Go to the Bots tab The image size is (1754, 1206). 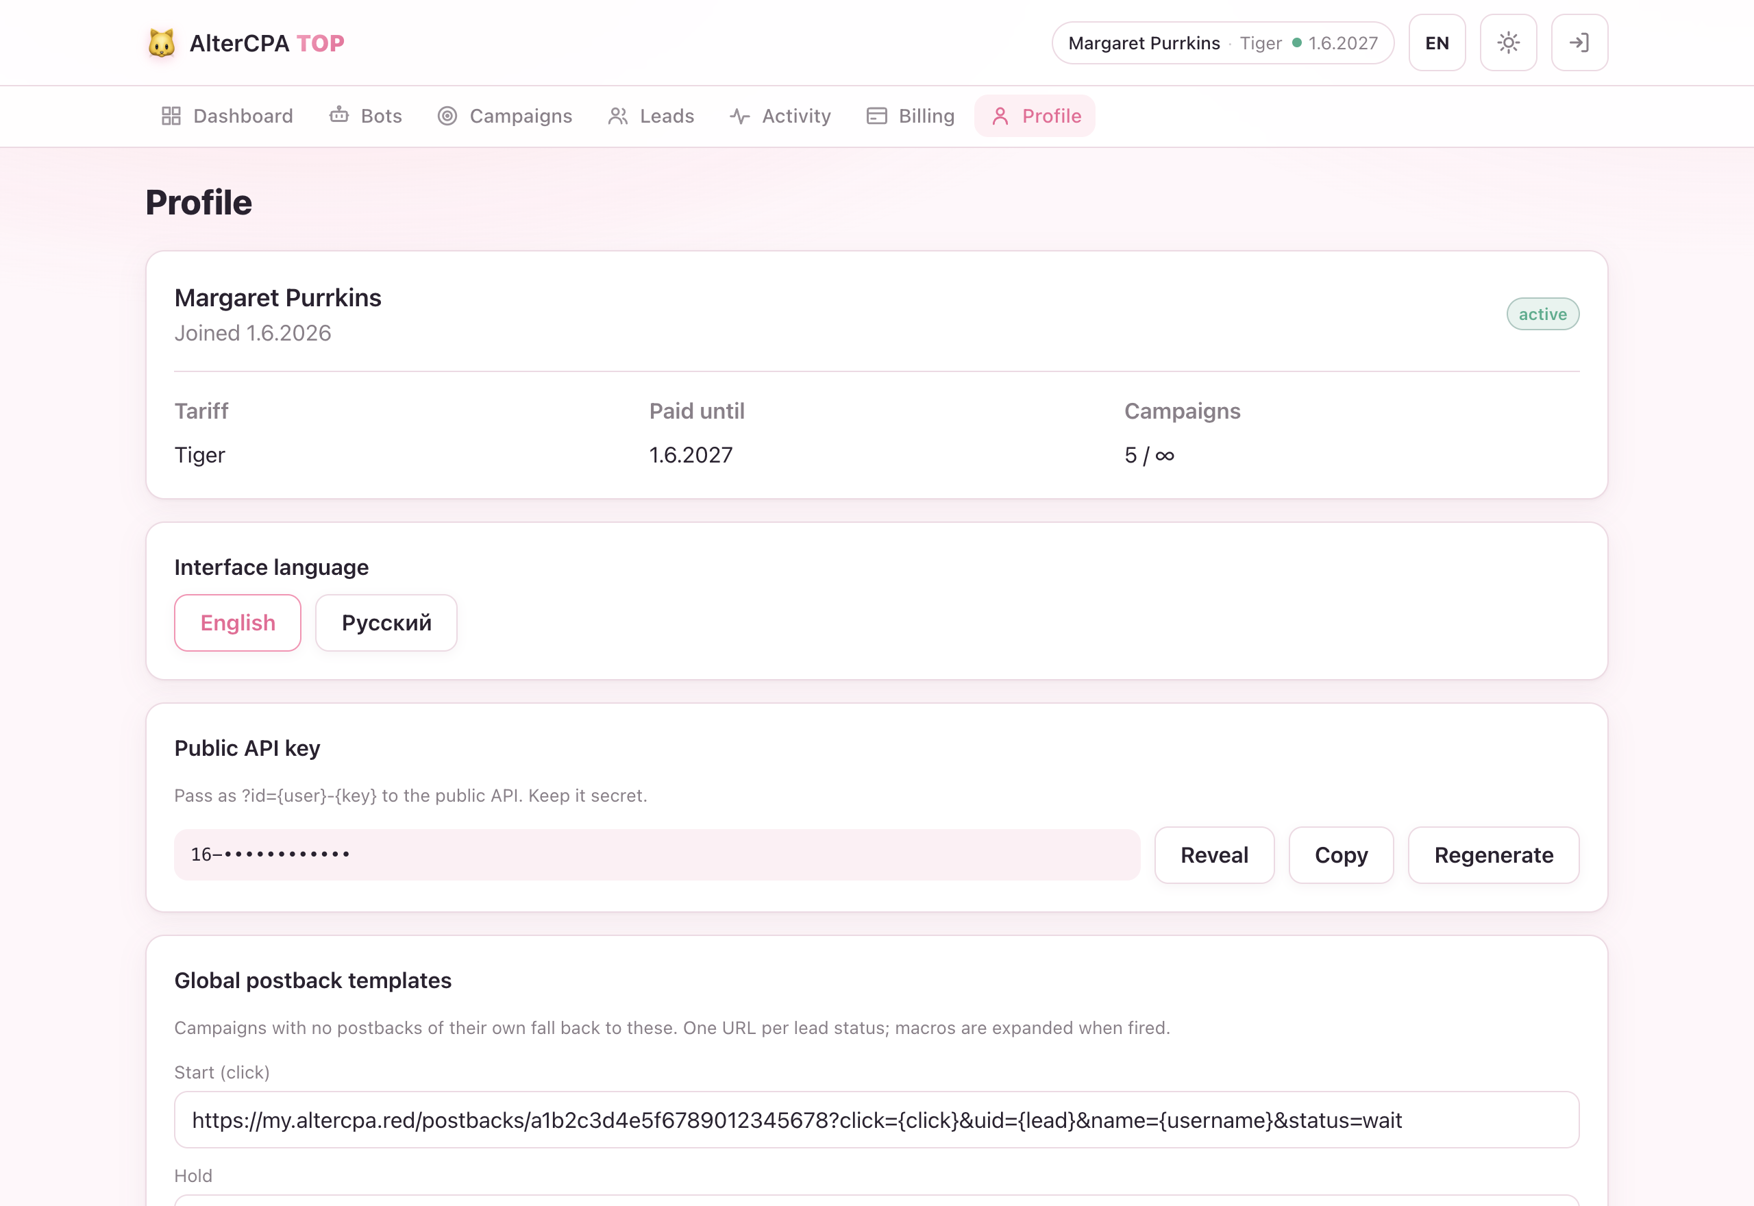point(366,116)
